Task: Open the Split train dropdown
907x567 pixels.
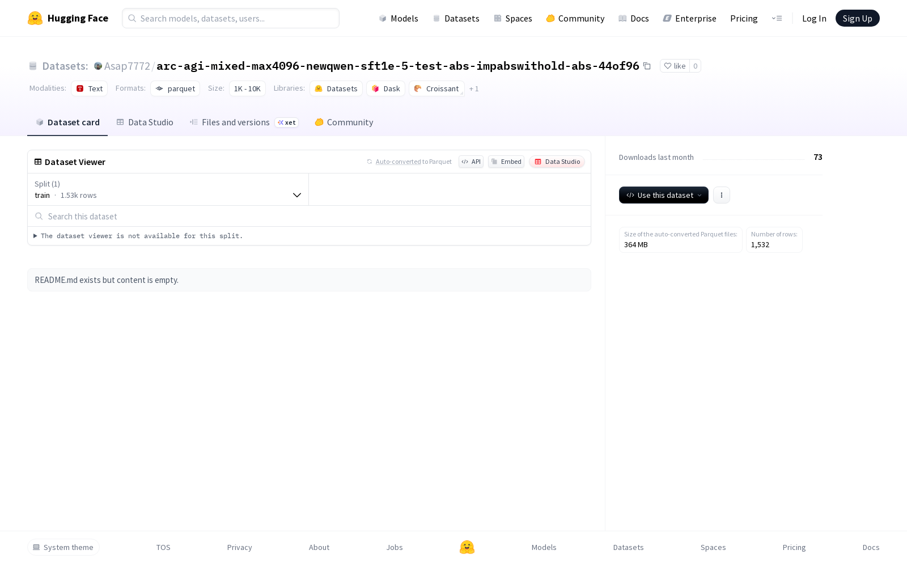Action: 168,189
